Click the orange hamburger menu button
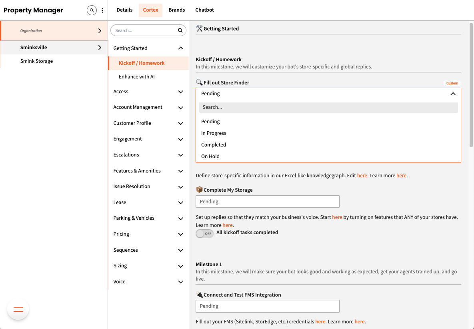The width and height of the screenshot is (474, 329). point(18,309)
